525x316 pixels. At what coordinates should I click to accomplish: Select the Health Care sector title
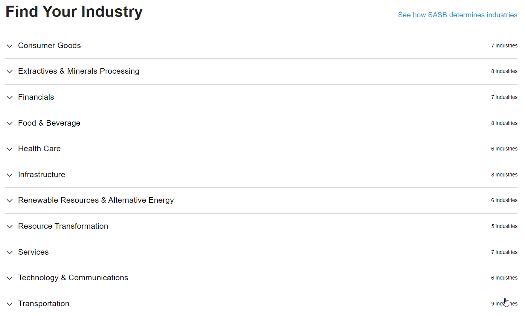click(x=39, y=149)
